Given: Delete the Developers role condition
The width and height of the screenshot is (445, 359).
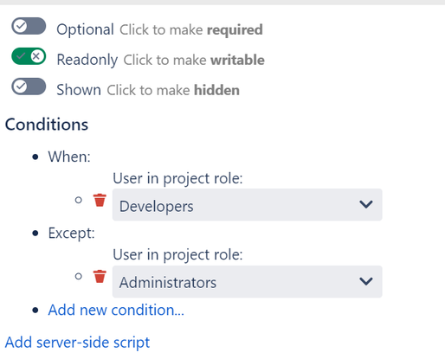Looking at the screenshot, I should (x=100, y=200).
